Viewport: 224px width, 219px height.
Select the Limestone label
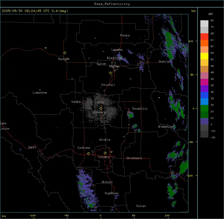40,93
